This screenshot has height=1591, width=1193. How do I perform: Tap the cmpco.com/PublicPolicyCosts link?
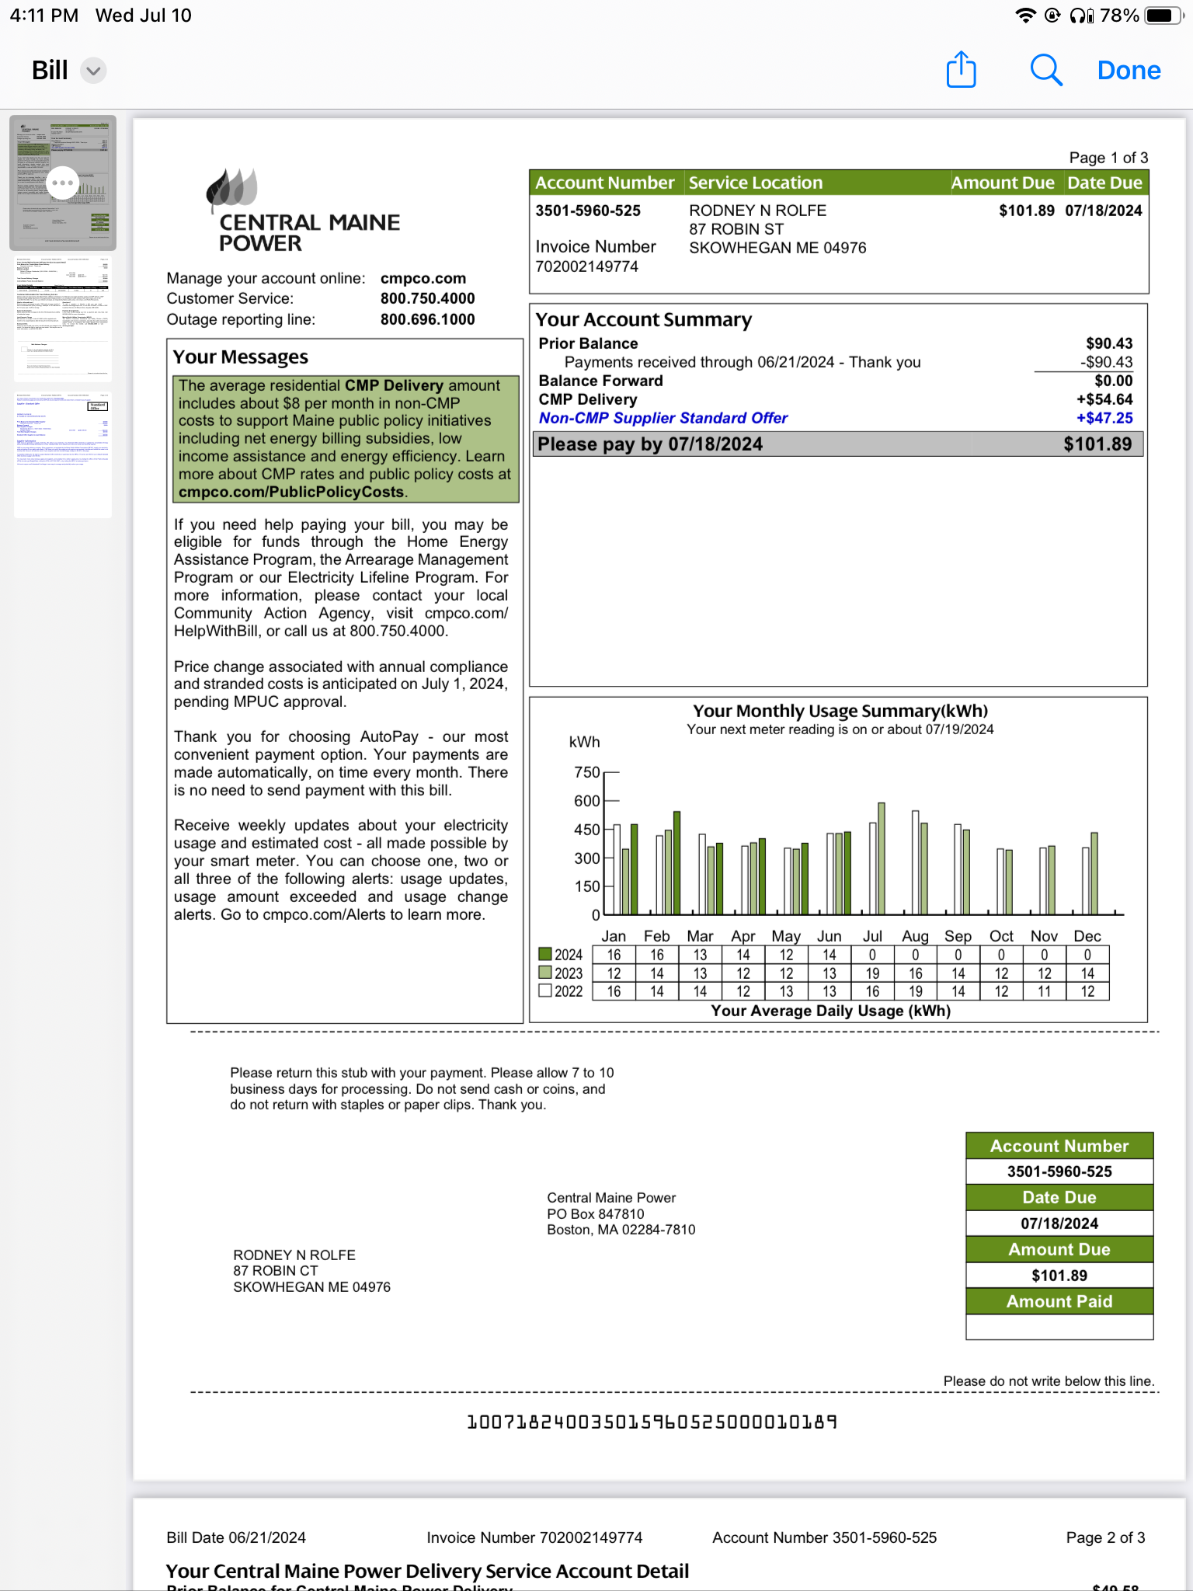coord(291,492)
